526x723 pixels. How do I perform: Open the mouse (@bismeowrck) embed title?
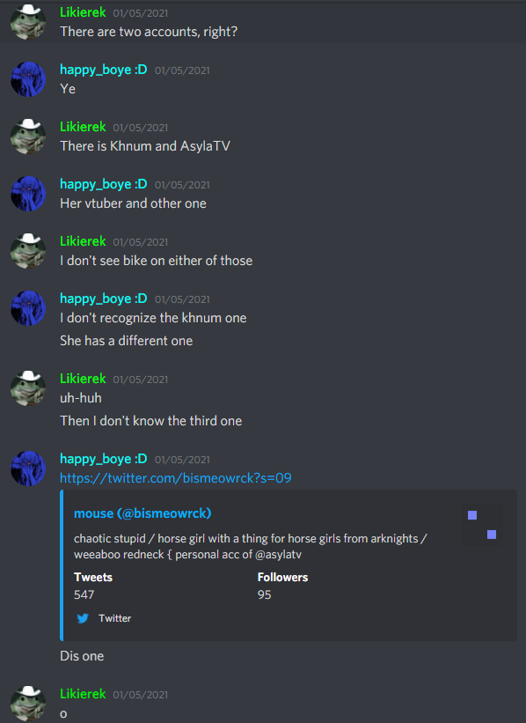pyautogui.click(x=142, y=513)
